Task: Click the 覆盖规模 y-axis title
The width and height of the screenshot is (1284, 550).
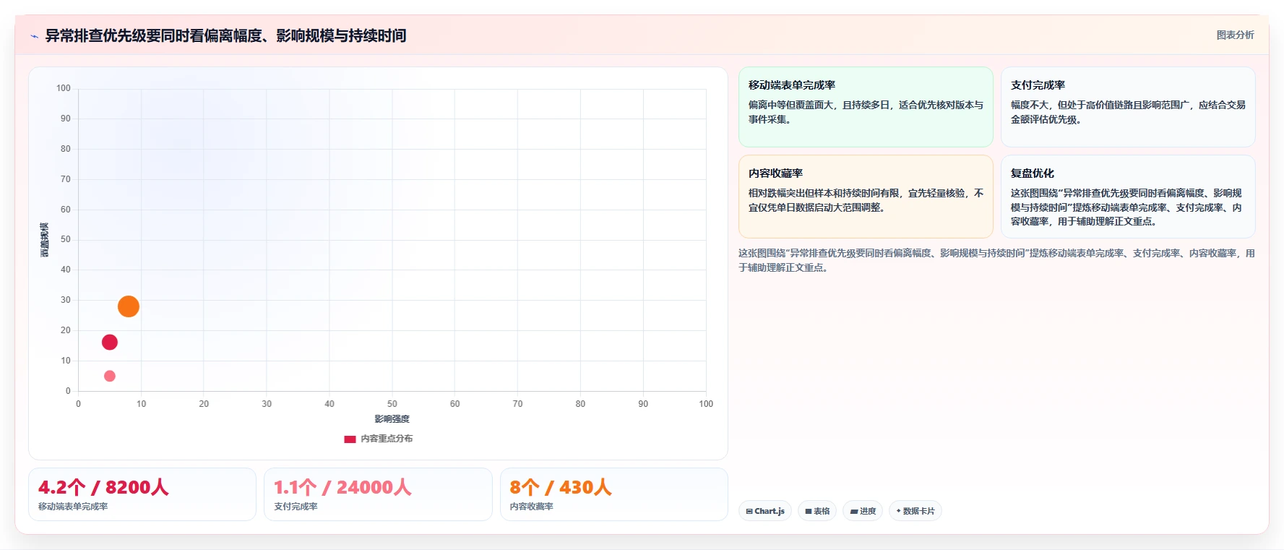Action: pos(45,240)
